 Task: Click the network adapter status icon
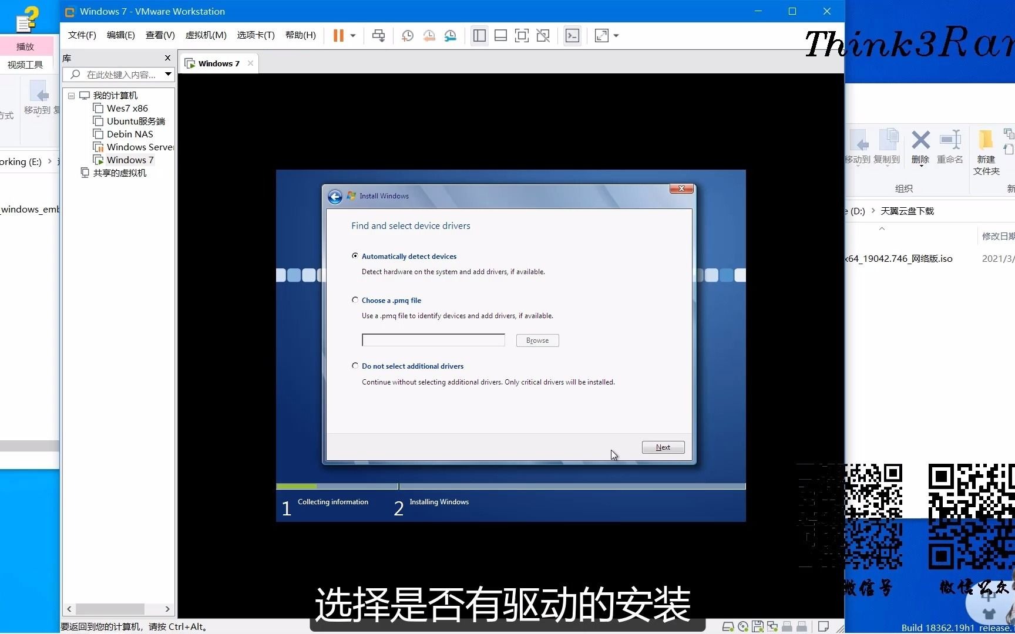(x=772, y=626)
